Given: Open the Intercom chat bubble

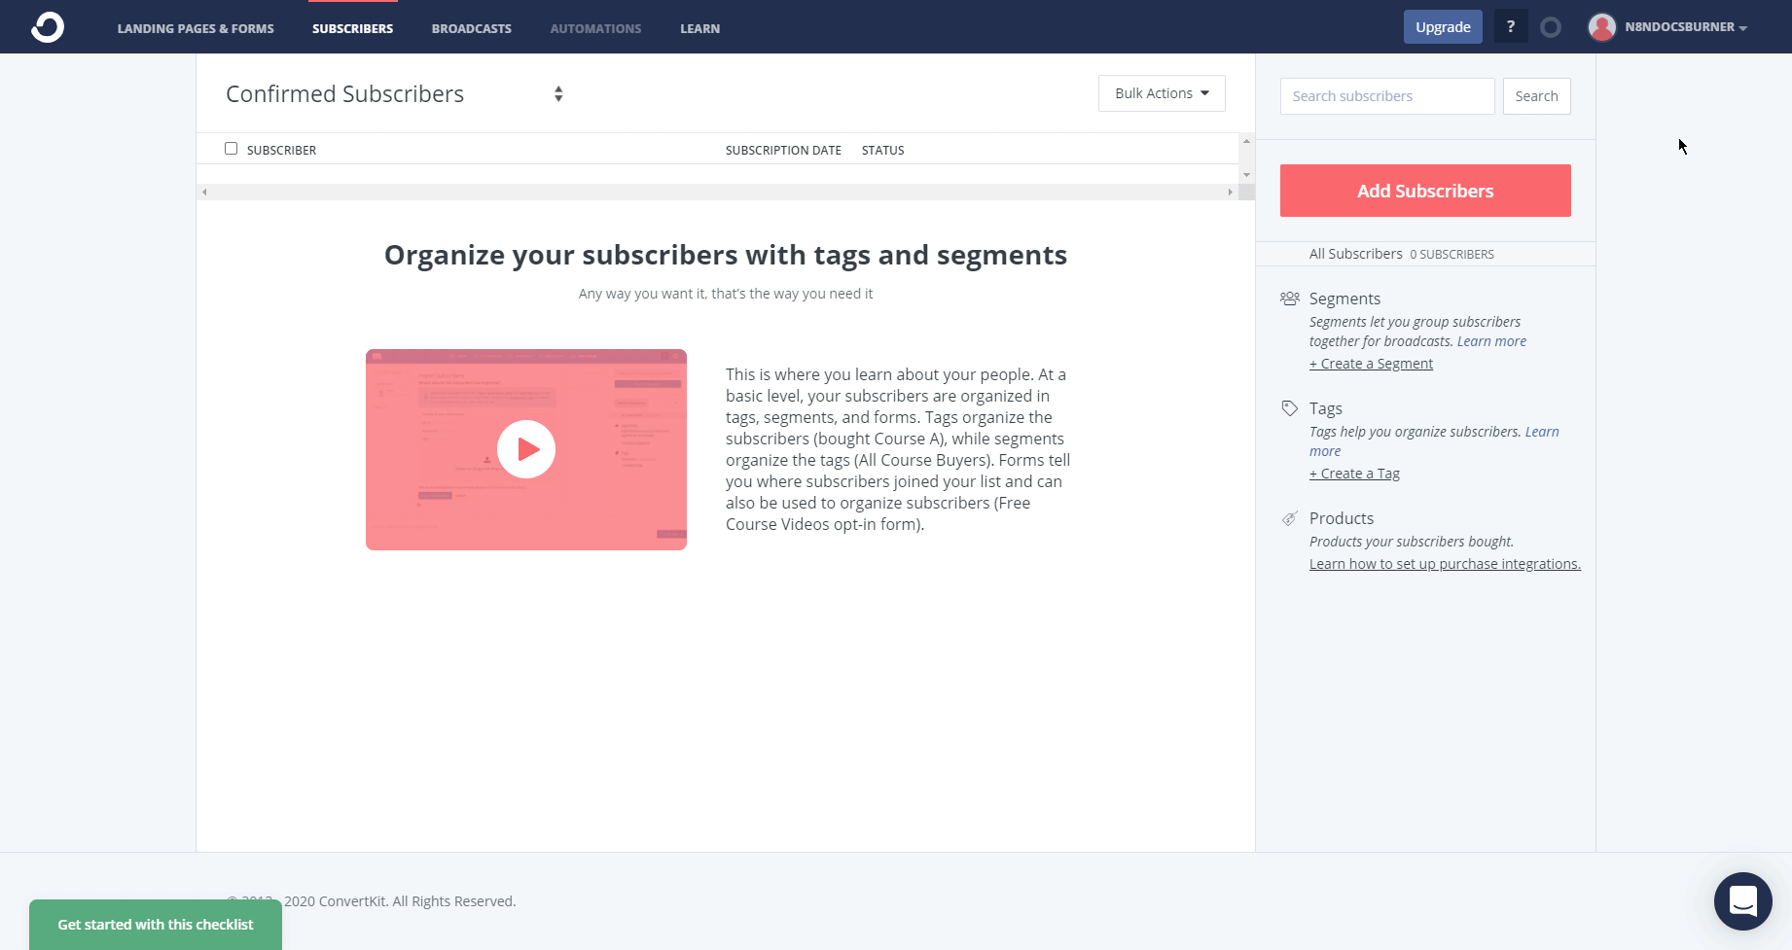Looking at the screenshot, I should coord(1742,901).
